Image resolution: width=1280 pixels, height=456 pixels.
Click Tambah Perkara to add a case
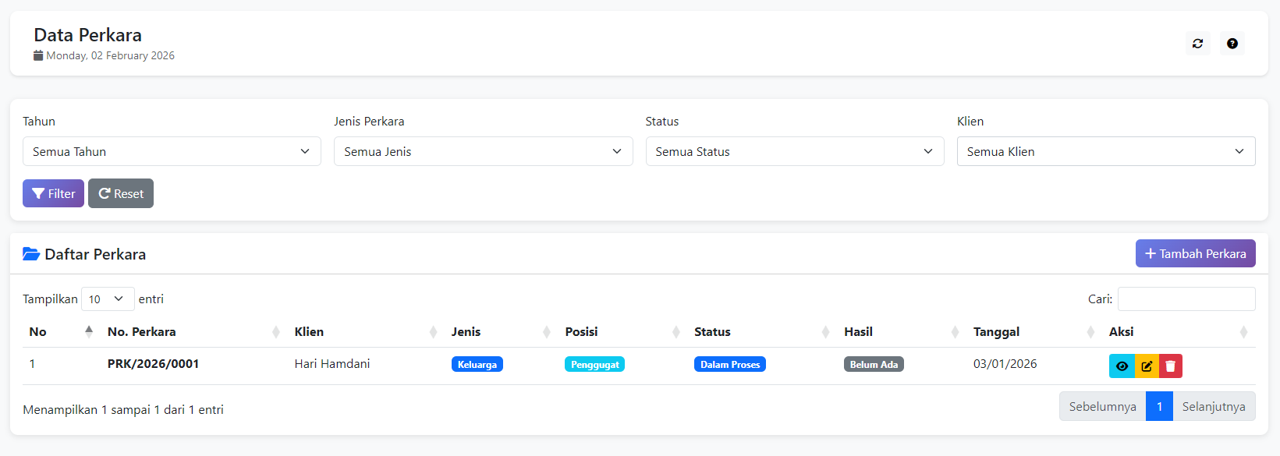[1195, 253]
